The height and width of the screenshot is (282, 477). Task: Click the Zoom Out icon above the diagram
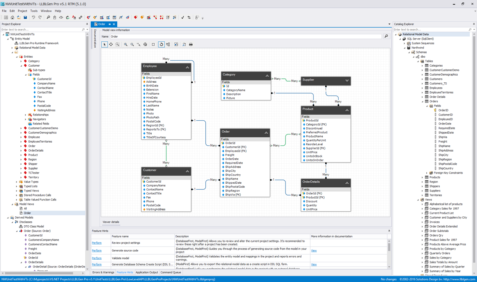point(132,44)
